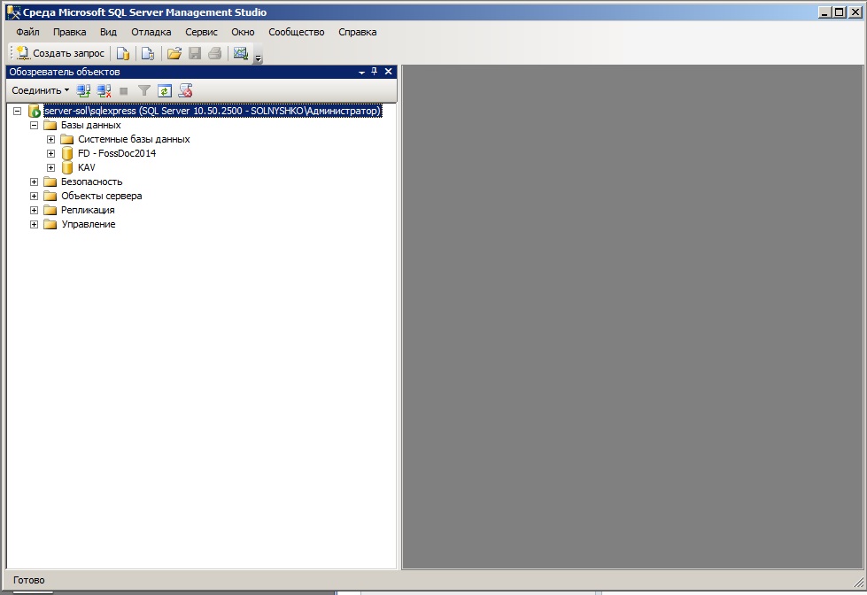The height and width of the screenshot is (595, 867).
Task: Expand the FD - FossDoc2014 database
Action: (51, 153)
